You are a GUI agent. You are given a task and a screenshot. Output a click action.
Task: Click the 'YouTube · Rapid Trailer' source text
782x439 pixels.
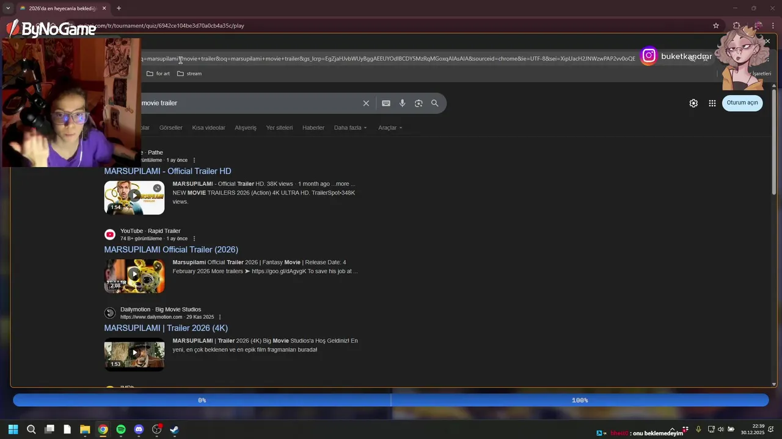click(150, 231)
